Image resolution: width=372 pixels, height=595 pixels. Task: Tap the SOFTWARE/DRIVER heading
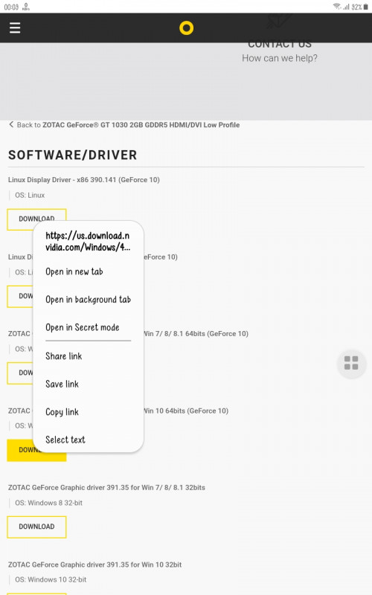click(72, 155)
